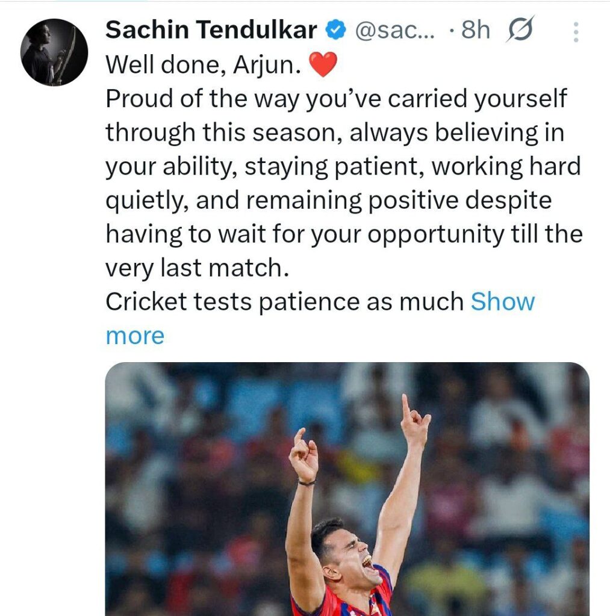The image size is (610, 616).
Task: Open the Sachin Tendulkar display name
Action: 211,30
